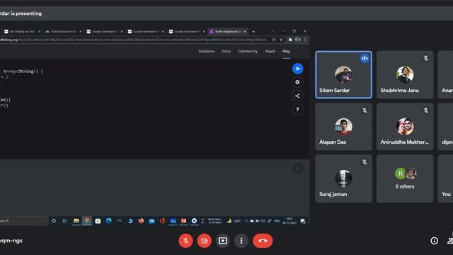Screen dimensions: 453x255
Task: Open the Solutions menu in Kotlin site
Action: point(206,52)
